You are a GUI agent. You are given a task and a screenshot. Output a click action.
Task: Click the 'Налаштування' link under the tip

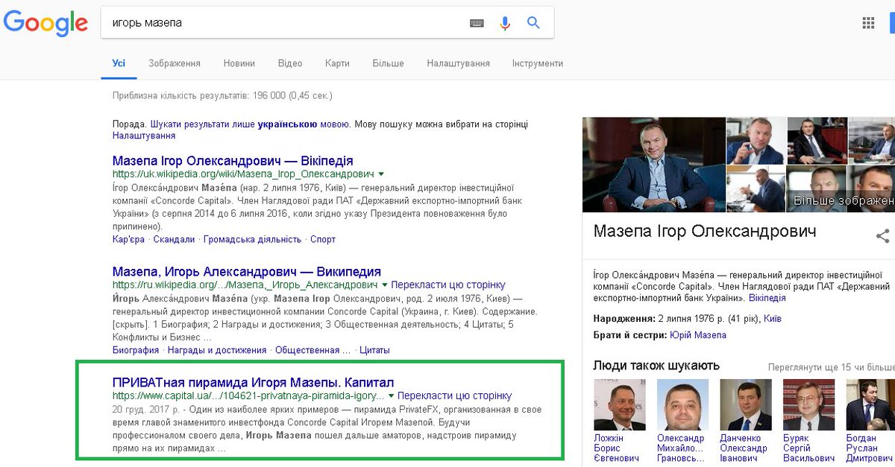click(144, 136)
